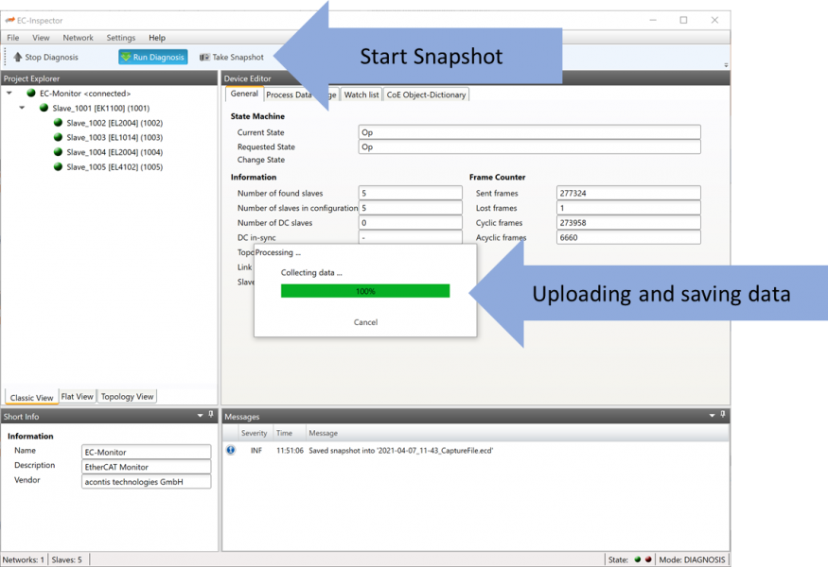Click the green Collecting data progress bar
This screenshot has width=828, height=567.
tap(365, 291)
